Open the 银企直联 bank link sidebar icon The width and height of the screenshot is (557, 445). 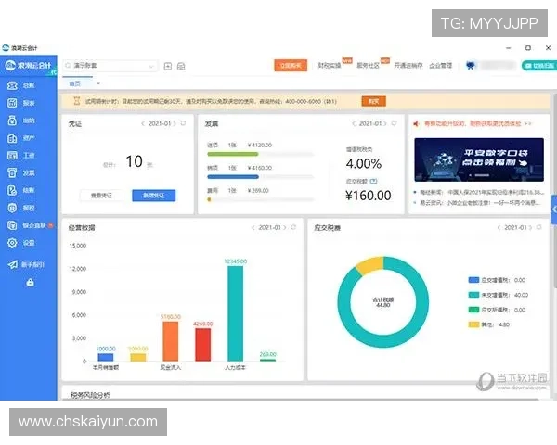(x=12, y=225)
